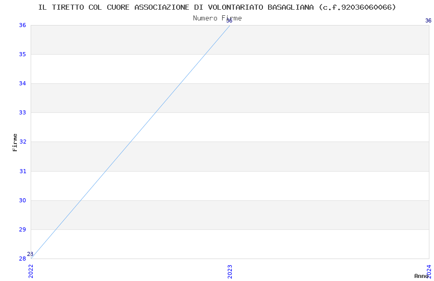
Task: Click the y-axis label 34
Action: 22,83
